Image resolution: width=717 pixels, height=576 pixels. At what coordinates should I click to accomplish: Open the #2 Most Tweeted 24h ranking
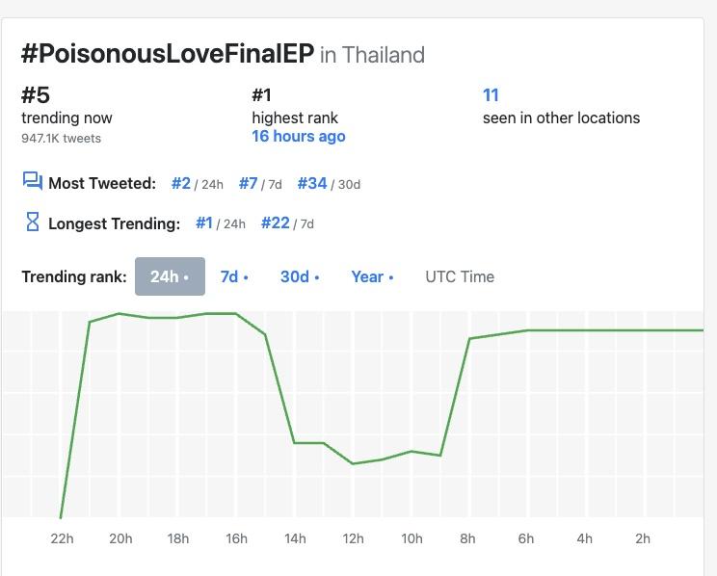(x=181, y=183)
